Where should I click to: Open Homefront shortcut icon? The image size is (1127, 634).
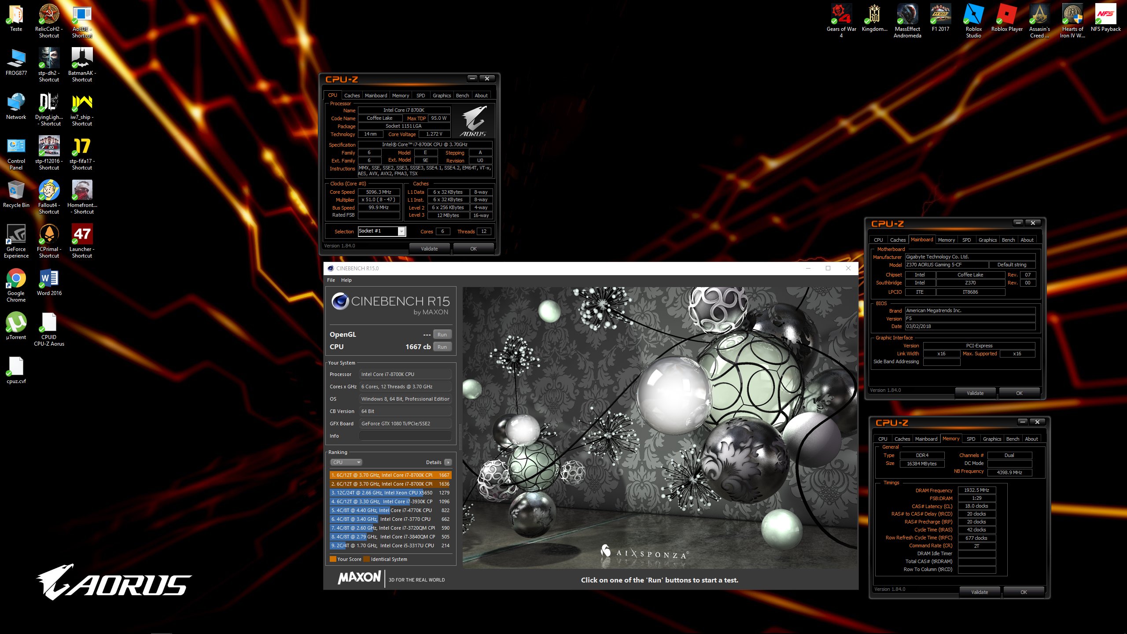(82, 197)
